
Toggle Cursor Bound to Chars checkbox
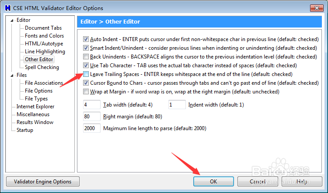tap(86, 83)
